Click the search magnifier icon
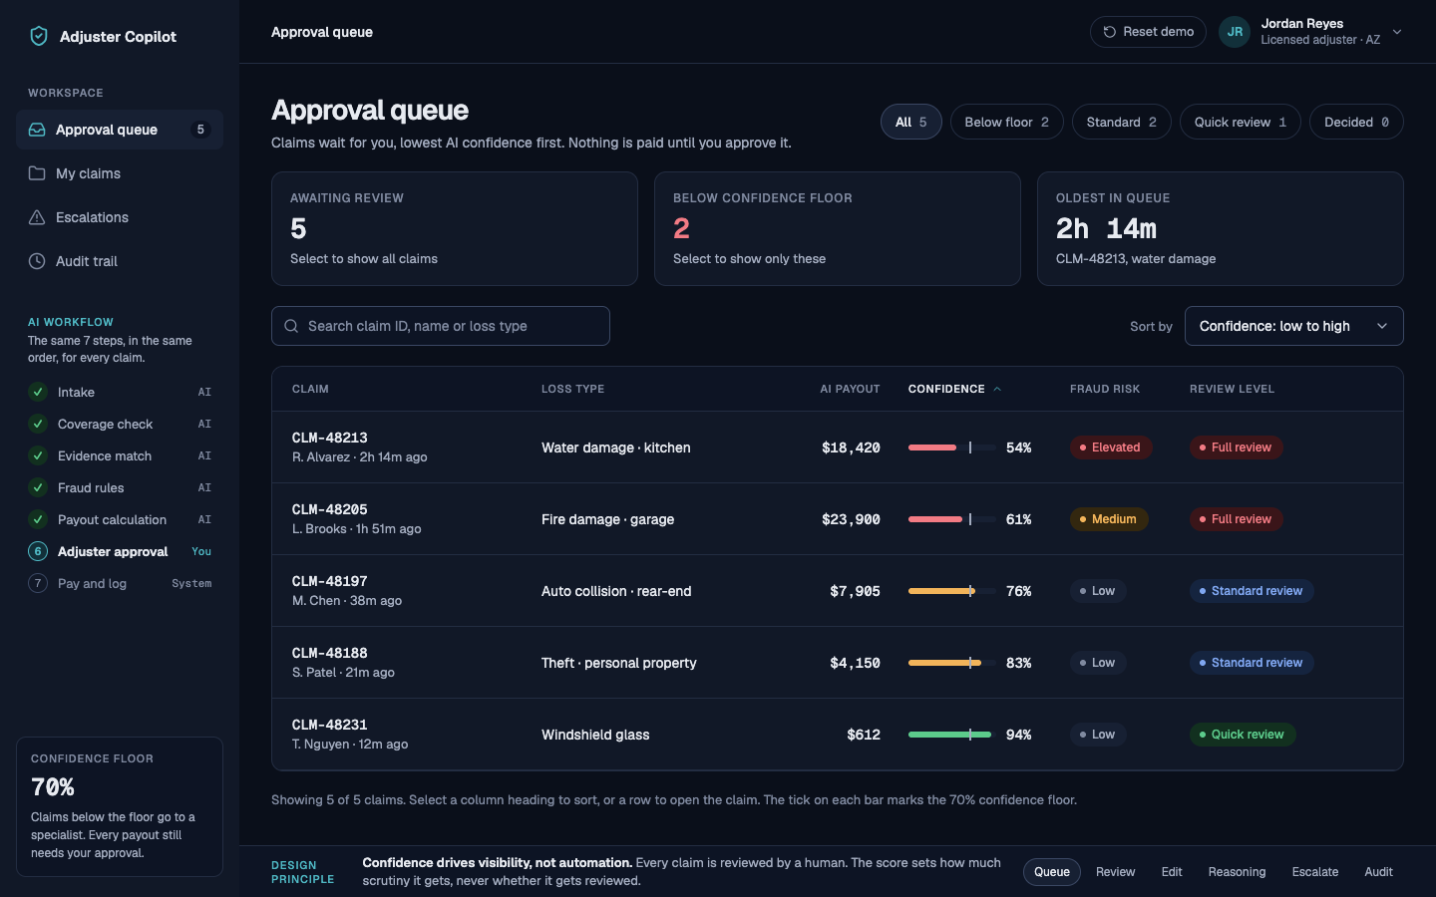 point(291,326)
